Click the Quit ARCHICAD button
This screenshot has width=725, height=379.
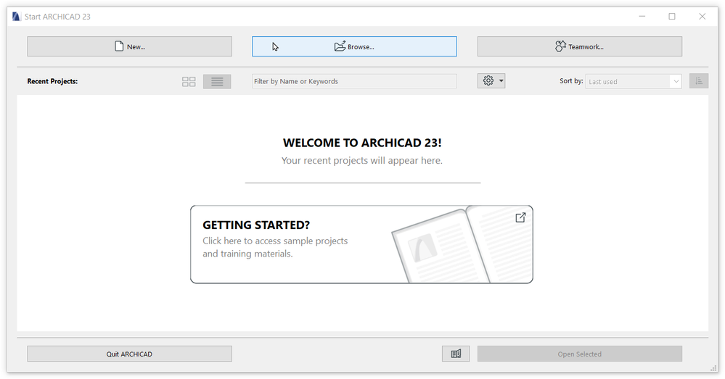[129, 354]
